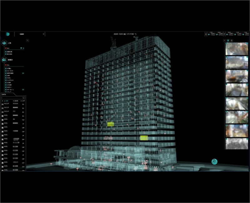The height and width of the screenshot is (203, 250).
Task: Click the green detail icon next to タワークレーン
Action: (22, 89)
